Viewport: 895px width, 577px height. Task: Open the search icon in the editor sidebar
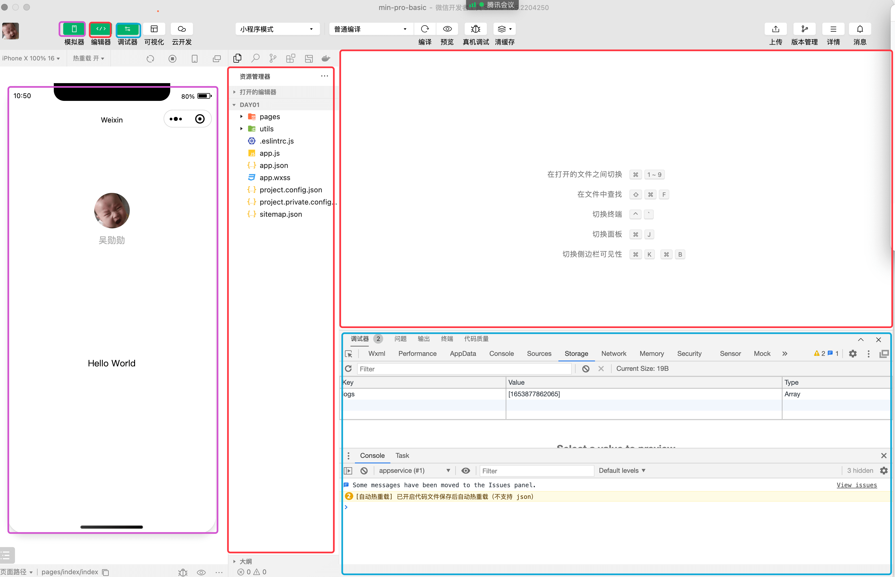pos(256,58)
